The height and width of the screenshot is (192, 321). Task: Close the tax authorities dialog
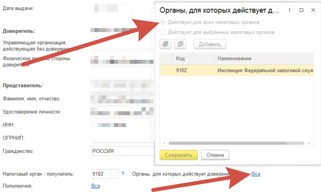click(x=313, y=11)
